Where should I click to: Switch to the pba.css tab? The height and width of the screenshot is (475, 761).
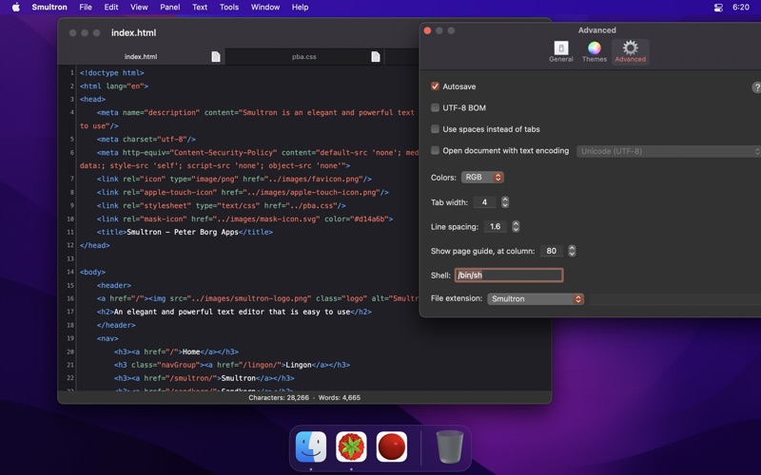304,57
